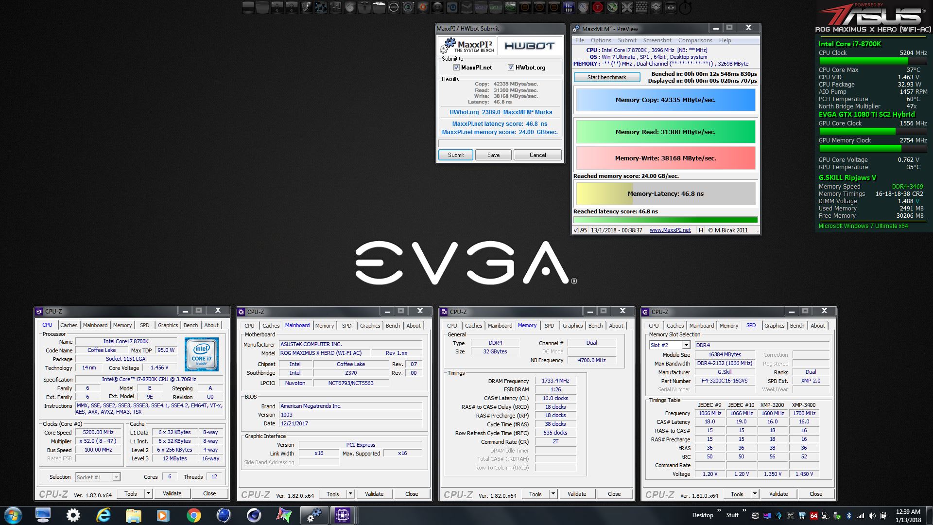Click the camera lens icon in top dock
This screenshot has height=525, width=933.
[x=408, y=7]
